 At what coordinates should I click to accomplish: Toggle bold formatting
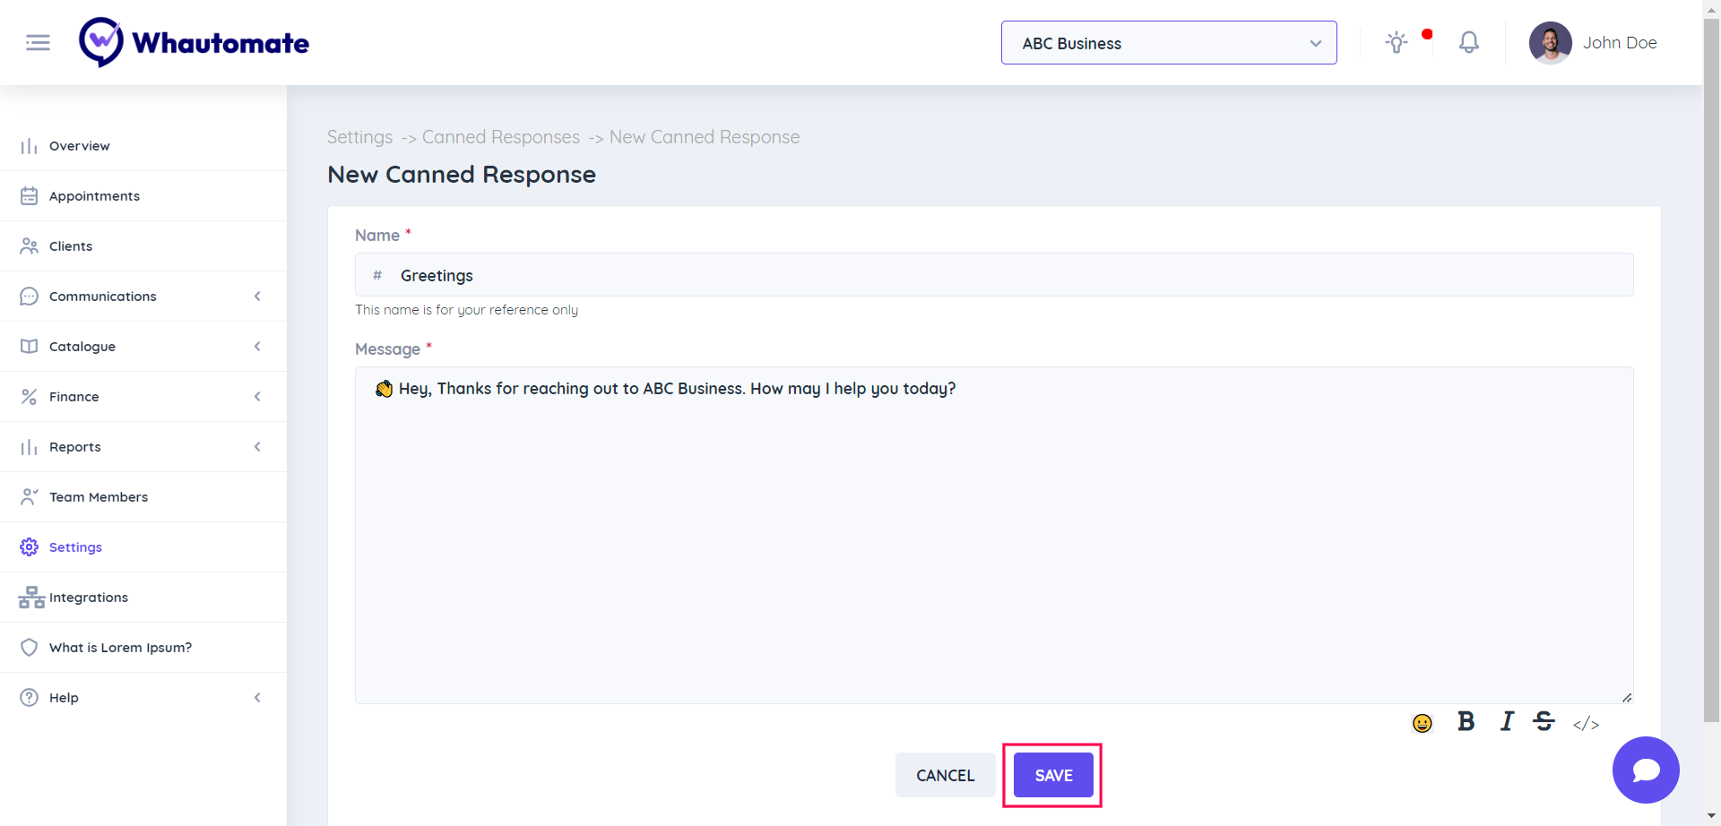coord(1466,722)
